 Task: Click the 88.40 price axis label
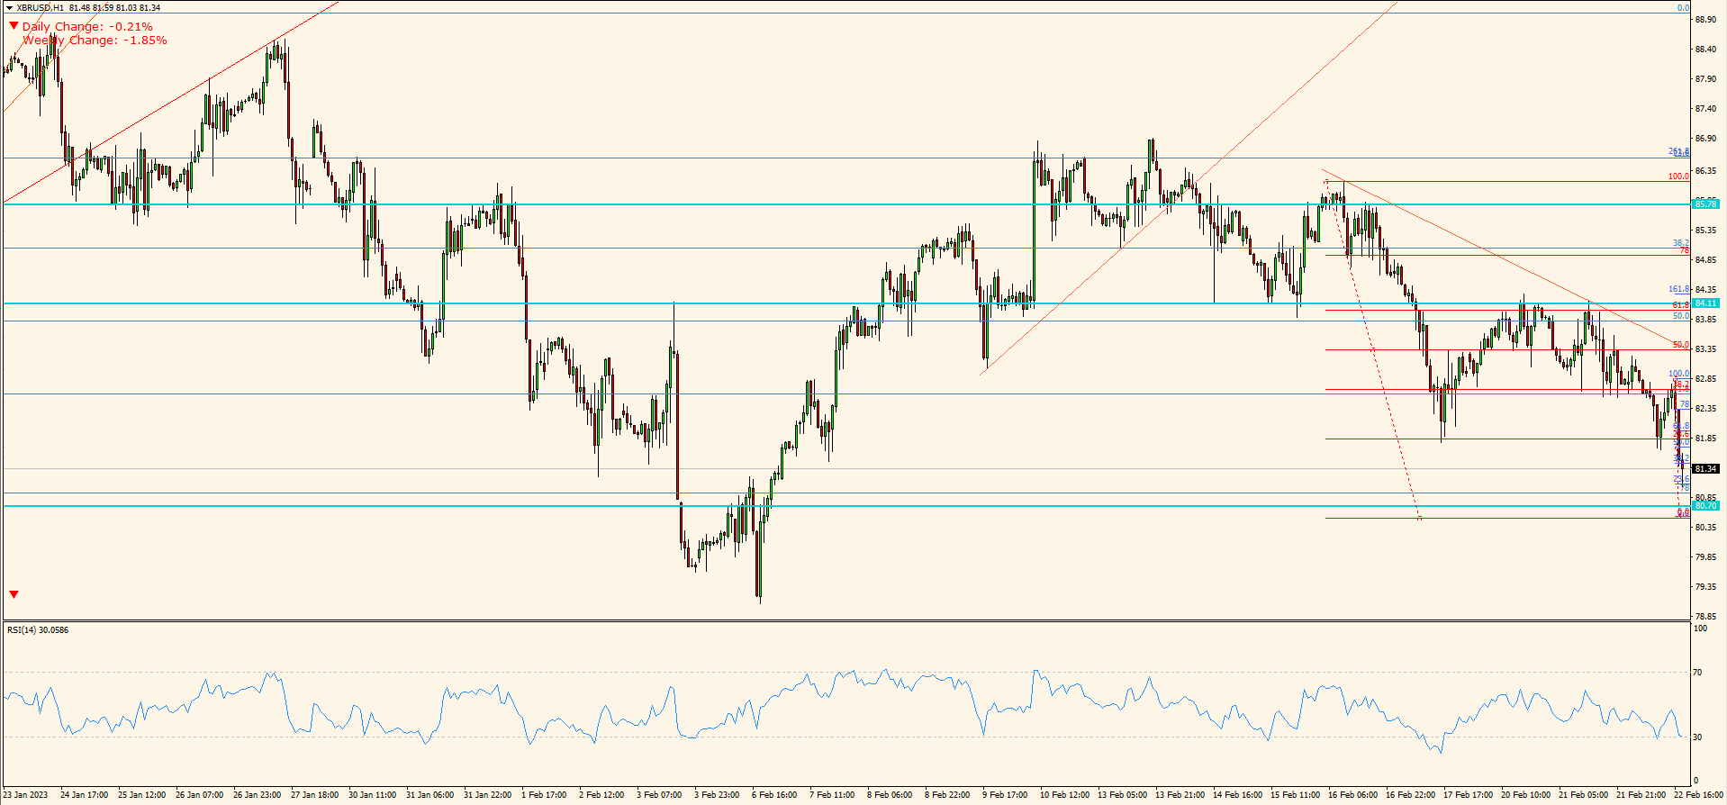click(1705, 50)
